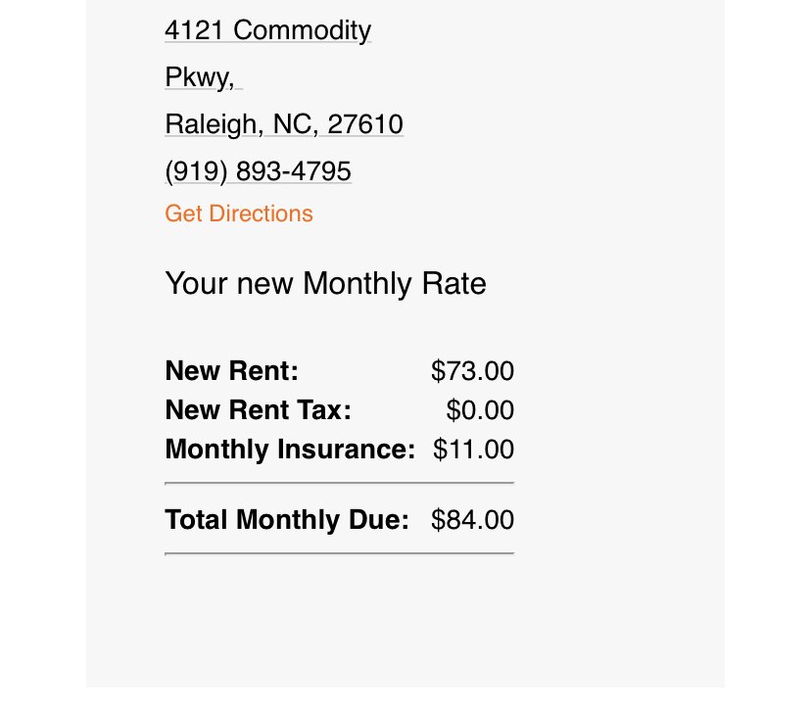Click the Get Directions link
This screenshot has width=811, height=711.
(238, 213)
